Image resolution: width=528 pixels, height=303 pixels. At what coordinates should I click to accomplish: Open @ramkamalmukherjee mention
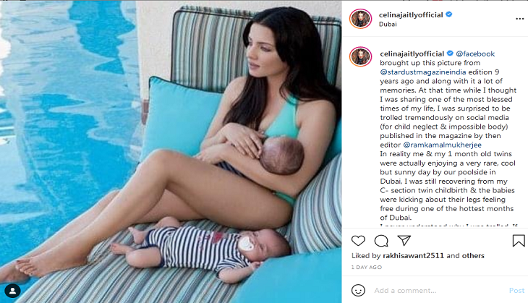(442, 145)
